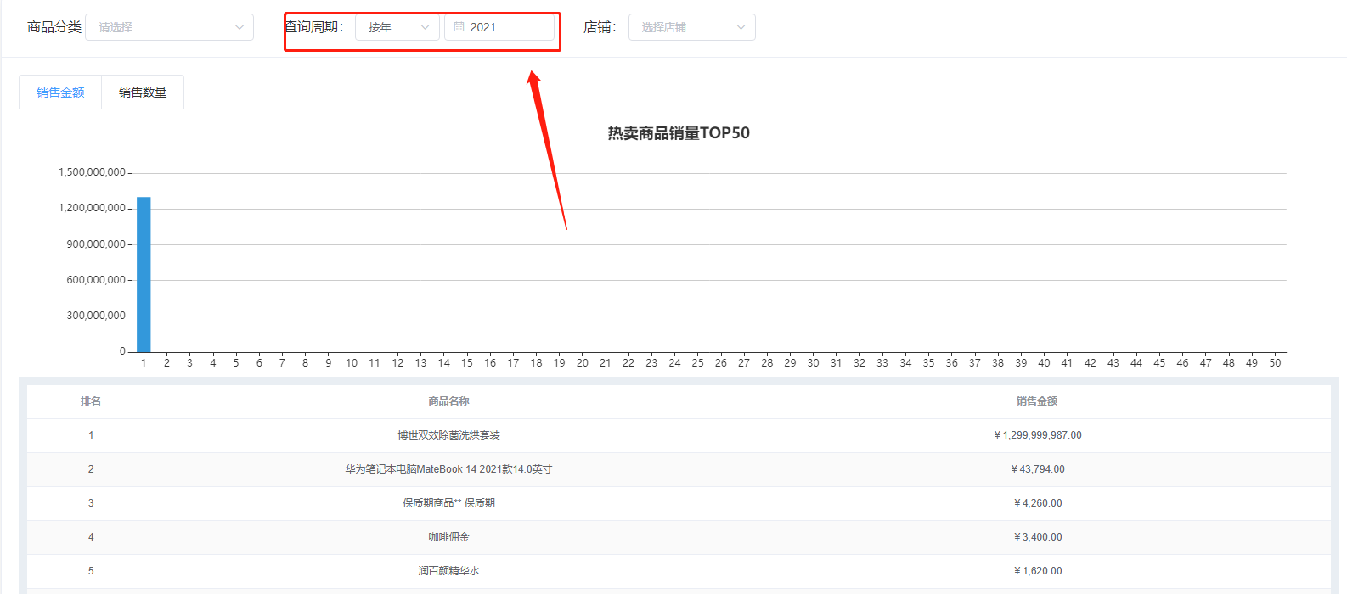Click the x-axis label 50
The height and width of the screenshot is (594, 1347).
1275,363
